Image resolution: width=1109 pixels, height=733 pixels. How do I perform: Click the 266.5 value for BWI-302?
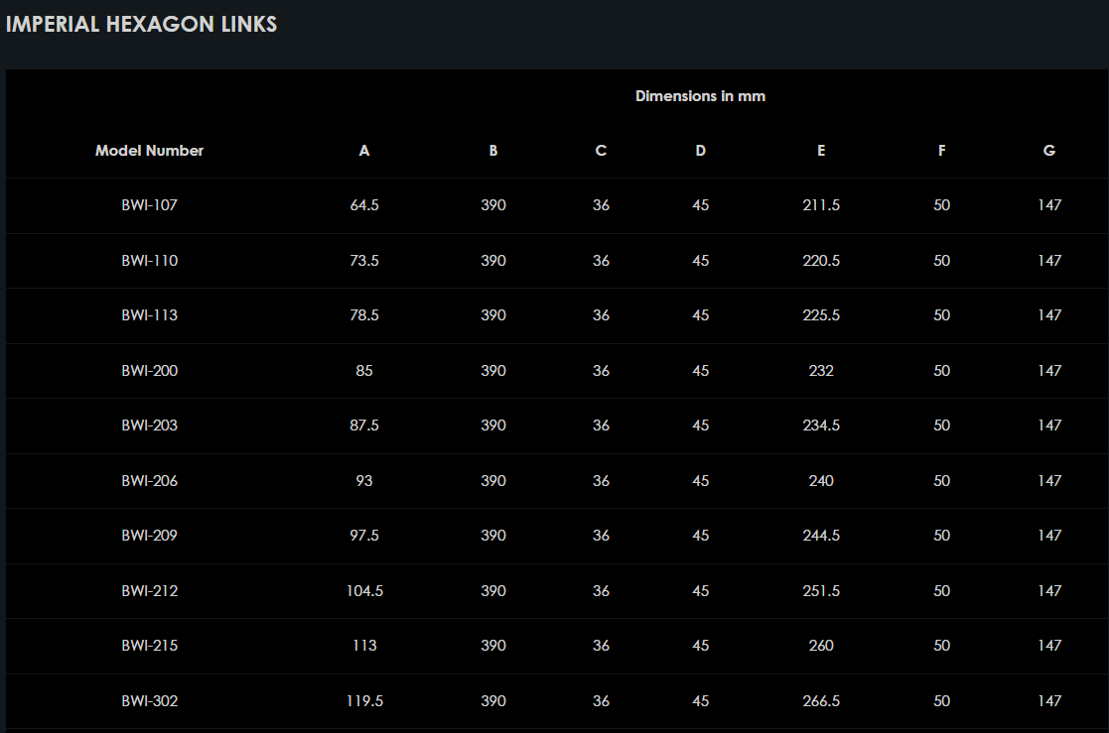[821, 701]
